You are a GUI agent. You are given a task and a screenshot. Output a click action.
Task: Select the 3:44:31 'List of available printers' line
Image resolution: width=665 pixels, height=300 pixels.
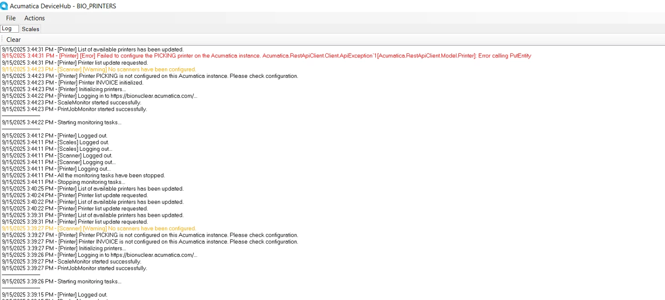[93, 50]
